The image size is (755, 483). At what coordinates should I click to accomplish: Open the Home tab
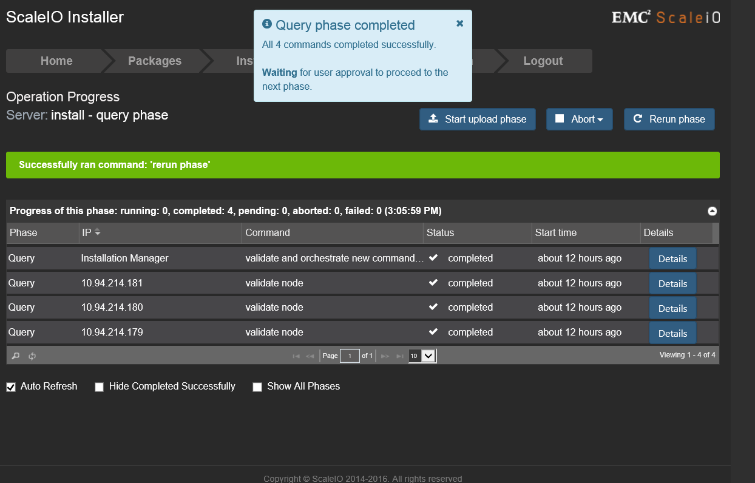[x=56, y=61]
